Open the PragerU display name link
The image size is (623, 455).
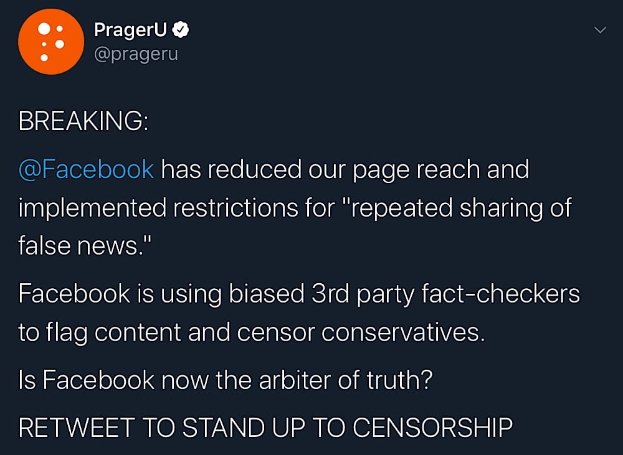130,30
